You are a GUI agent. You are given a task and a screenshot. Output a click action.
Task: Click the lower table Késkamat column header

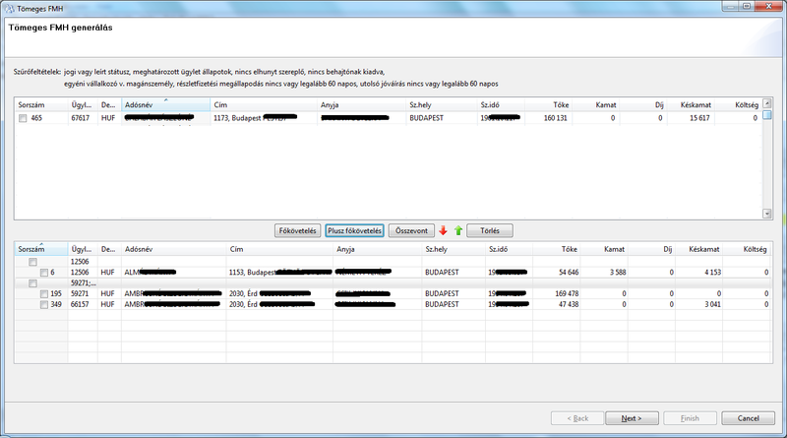[x=705, y=250]
